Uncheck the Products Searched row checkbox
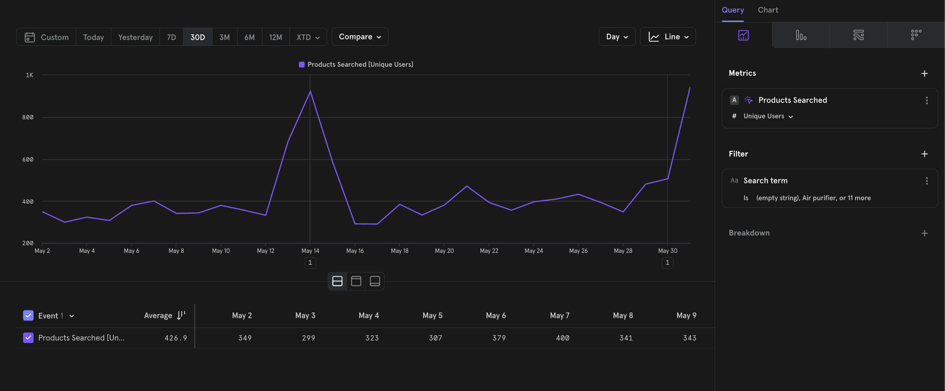Image resolution: width=945 pixels, height=391 pixels. pyautogui.click(x=28, y=338)
